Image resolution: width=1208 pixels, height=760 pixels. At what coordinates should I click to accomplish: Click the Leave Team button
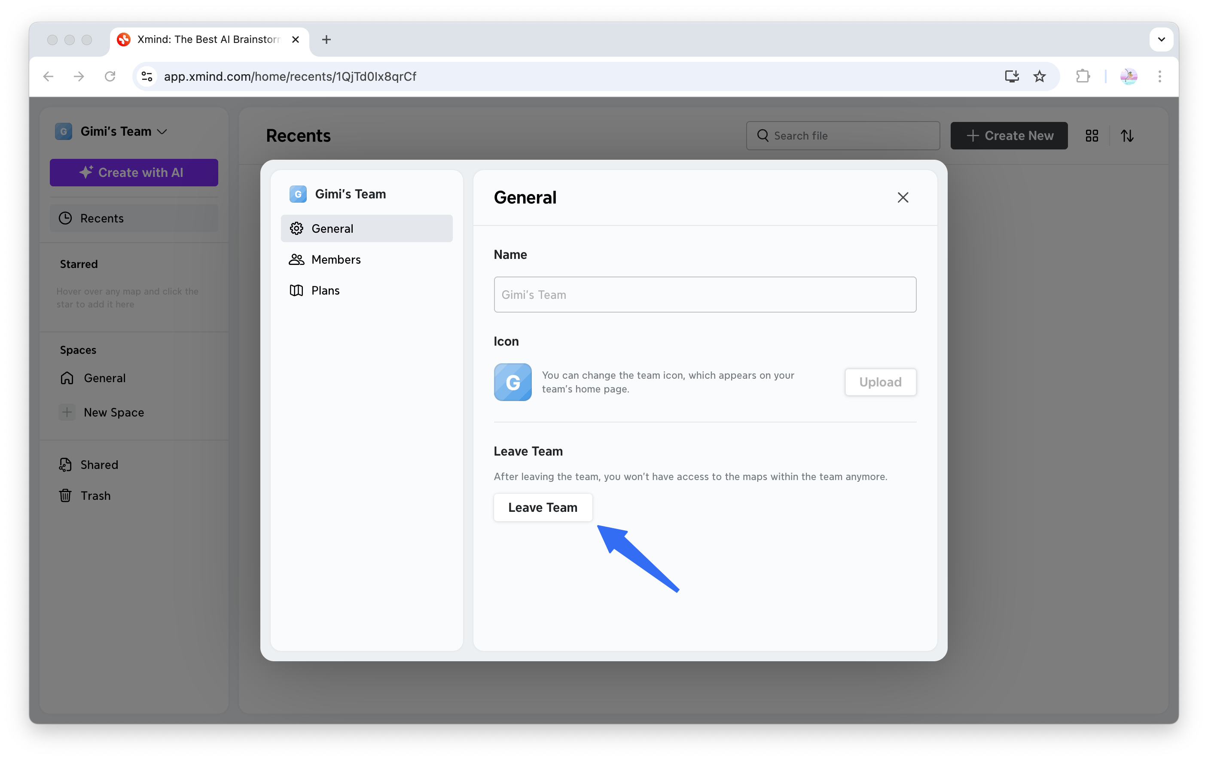(x=543, y=508)
